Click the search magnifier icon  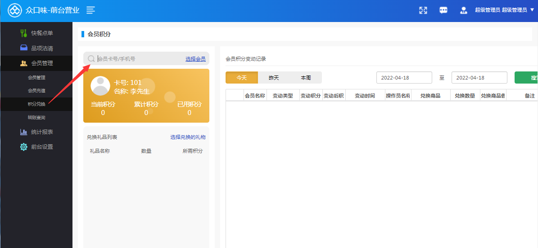coord(91,59)
